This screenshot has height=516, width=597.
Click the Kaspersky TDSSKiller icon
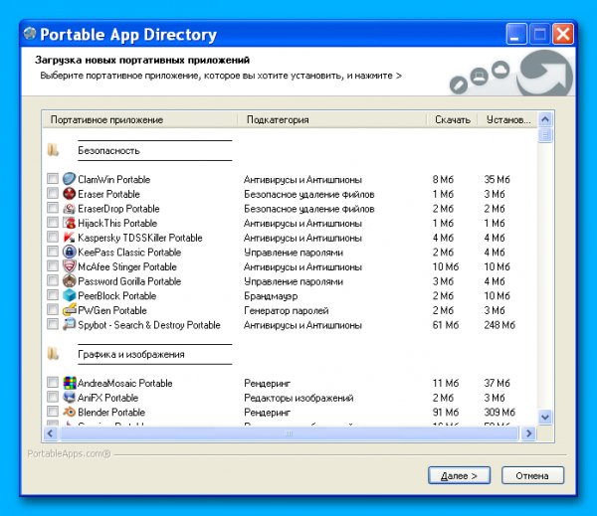pyautogui.click(x=70, y=237)
